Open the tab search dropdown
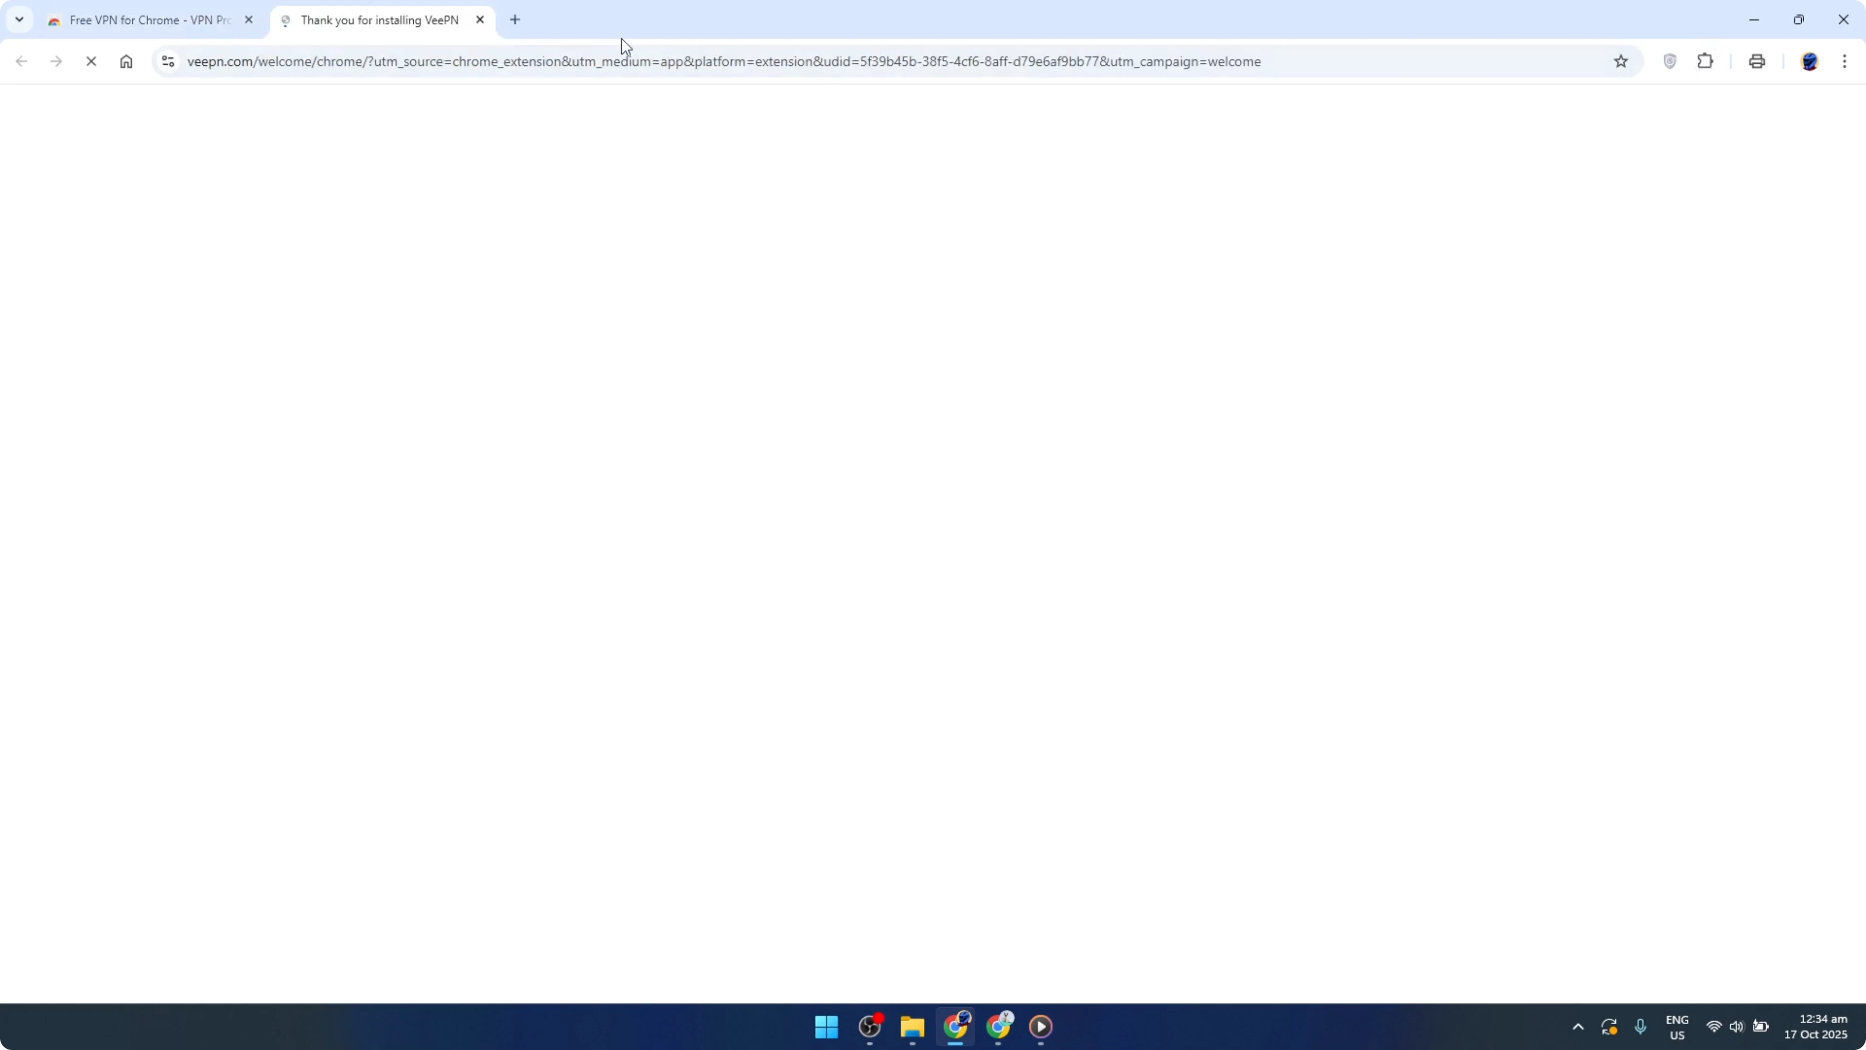1866x1050 pixels. pos(20,20)
